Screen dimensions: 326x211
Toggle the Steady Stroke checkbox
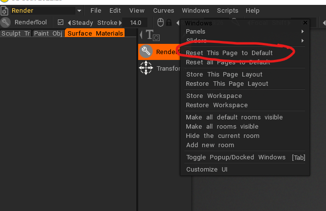pos(61,22)
